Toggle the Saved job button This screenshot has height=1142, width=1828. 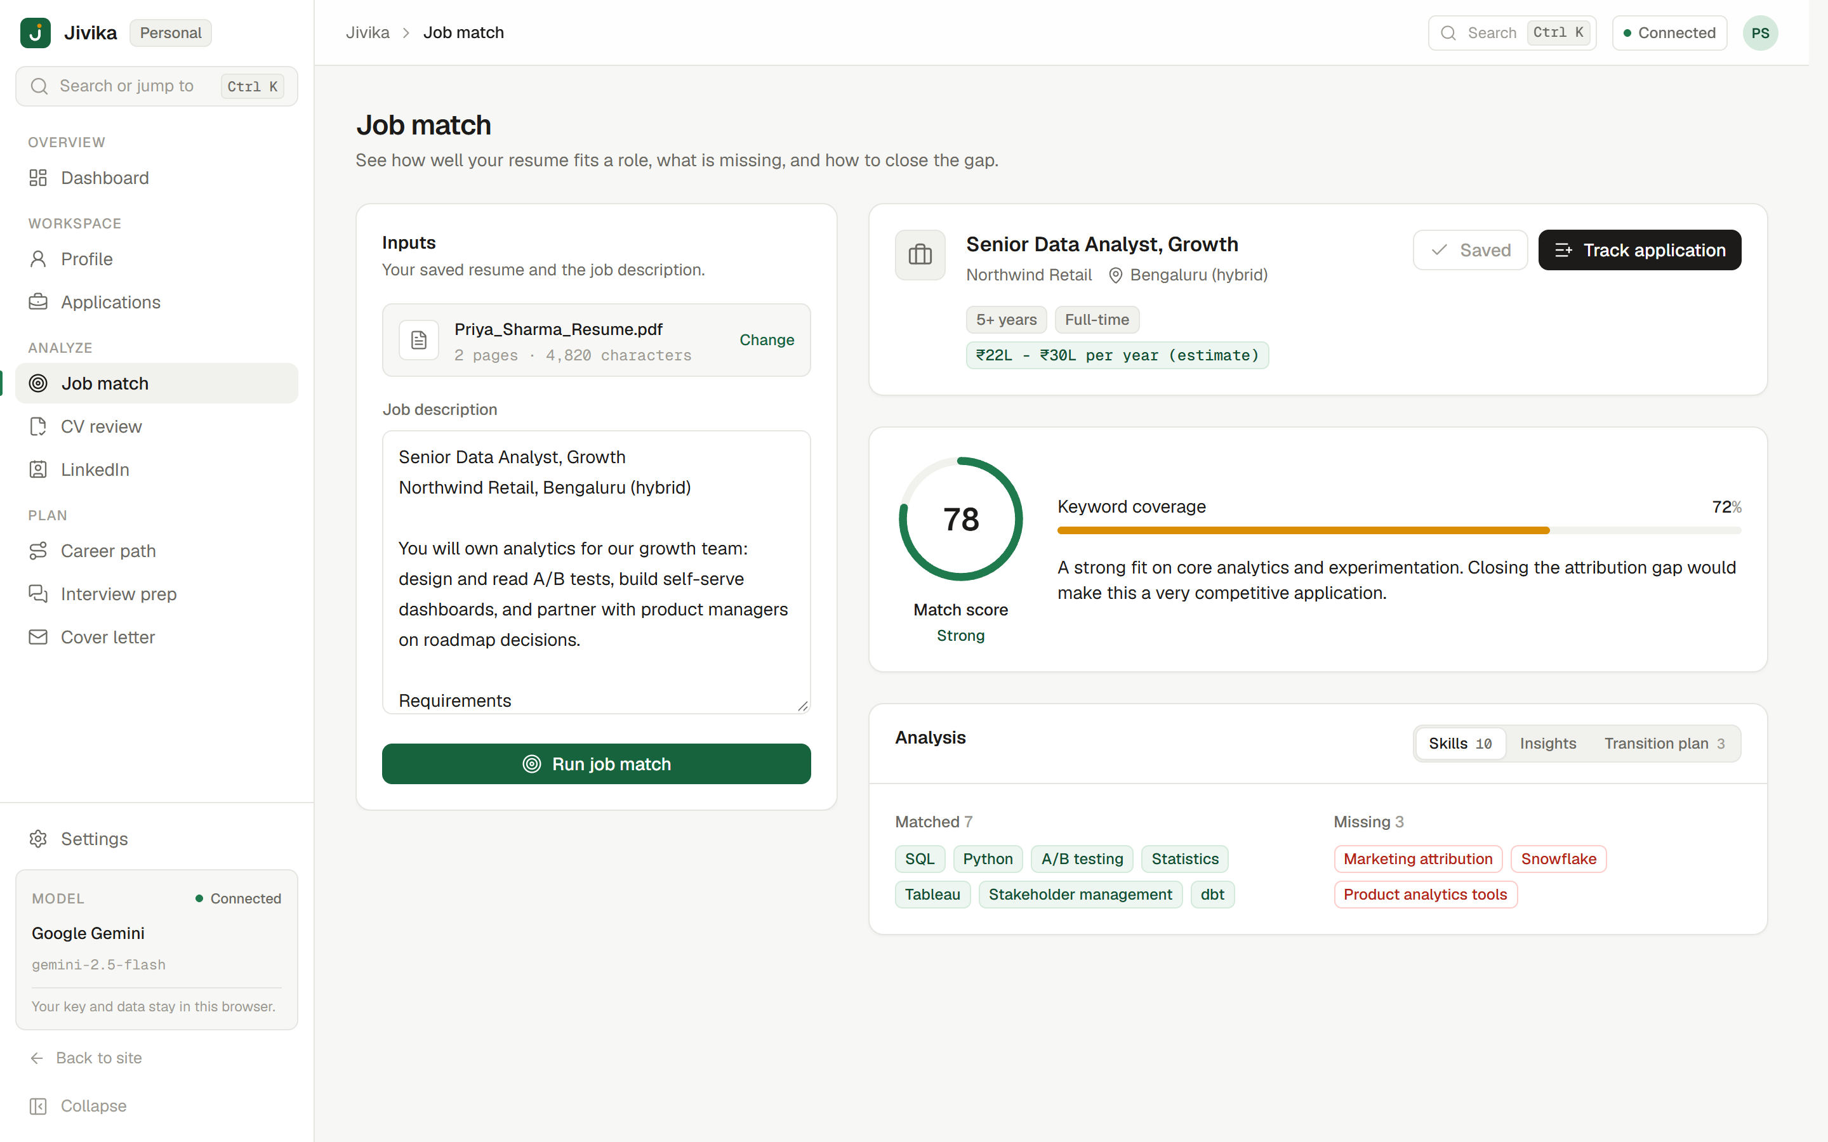coord(1470,250)
